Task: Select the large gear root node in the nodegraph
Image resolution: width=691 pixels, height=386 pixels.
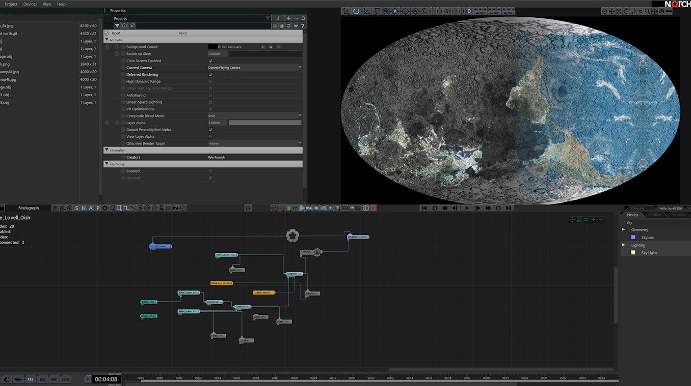Action: tap(292, 235)
